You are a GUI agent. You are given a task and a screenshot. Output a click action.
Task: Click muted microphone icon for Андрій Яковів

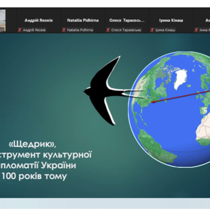tap(20, 30)
